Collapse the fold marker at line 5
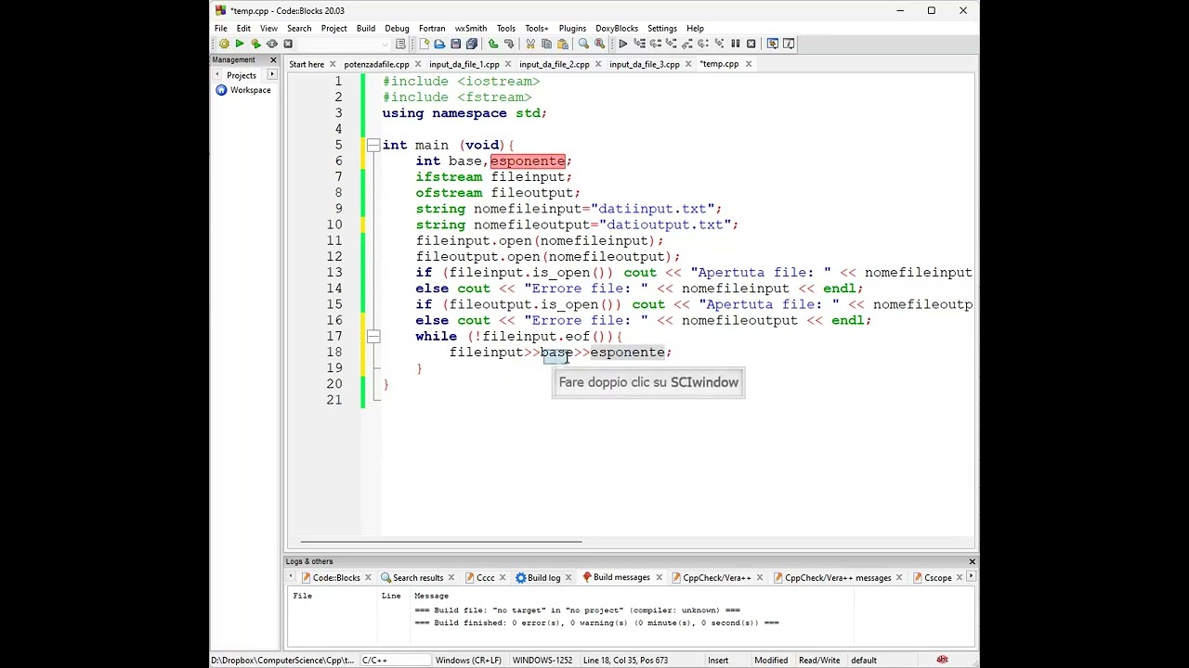This screenshot has width=1189, height=668. click(372, 145)
